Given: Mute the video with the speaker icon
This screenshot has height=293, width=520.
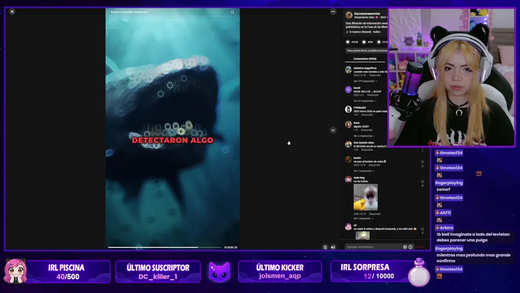Looking at the screenshot, I should [x=333, y=247].
